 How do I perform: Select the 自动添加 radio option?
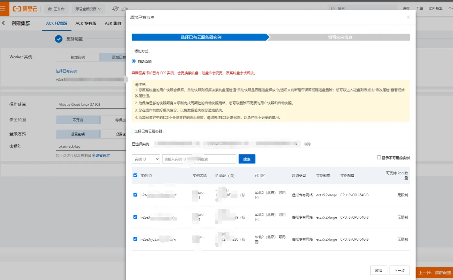[x=134, y=61]
